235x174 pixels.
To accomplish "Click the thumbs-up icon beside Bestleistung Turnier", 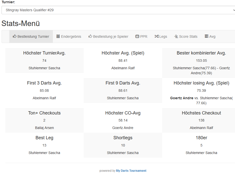I will 15,36.
